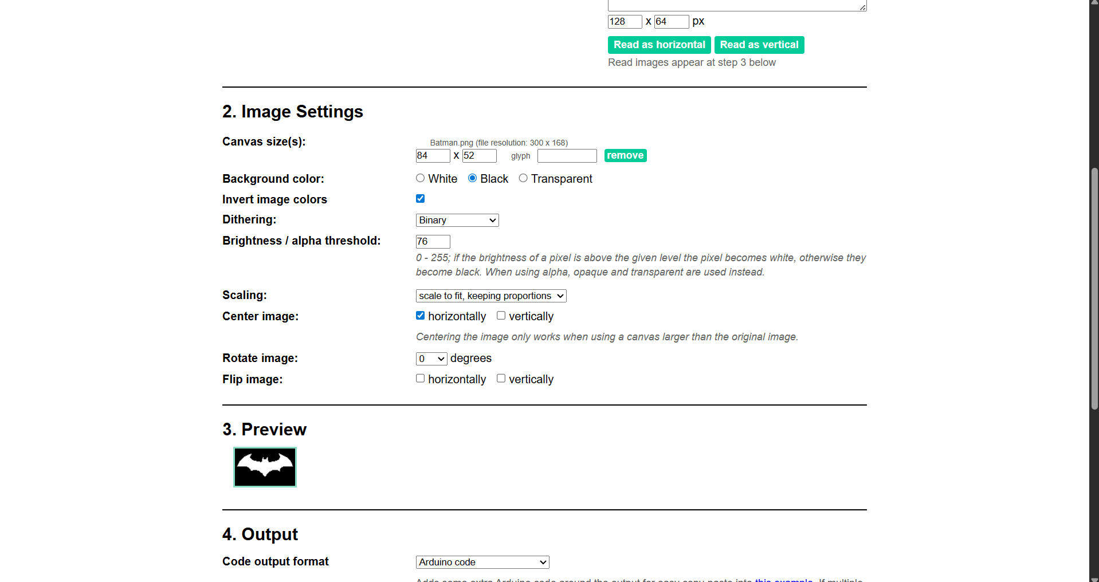Enable center image vertically checkbox

click(x=501, y=316)
